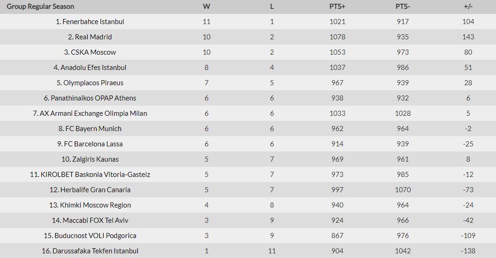The image size is (496, 258).
Task: Open Olympiacos Piraeus team link
Action: (90, 83)
